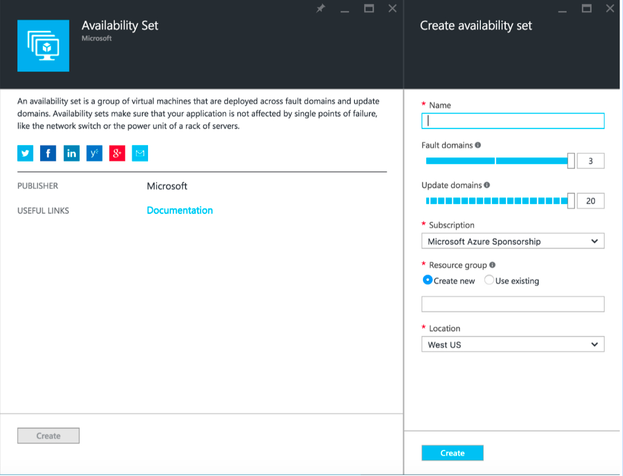Share via the LinkedIn icon

point(71,154)
